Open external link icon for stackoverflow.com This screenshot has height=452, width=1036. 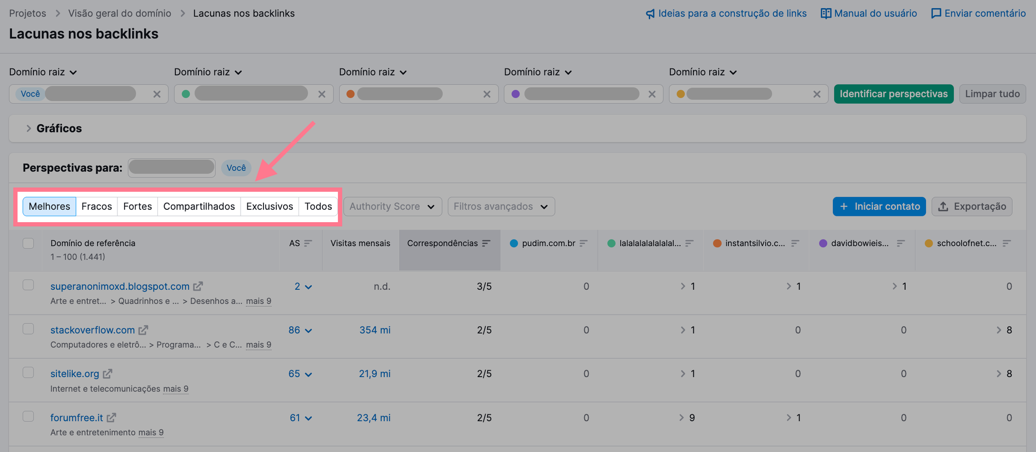tap(143, 329)
